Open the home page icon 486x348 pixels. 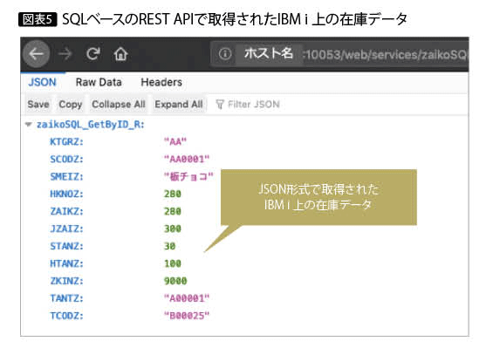(x=120, y=54)
